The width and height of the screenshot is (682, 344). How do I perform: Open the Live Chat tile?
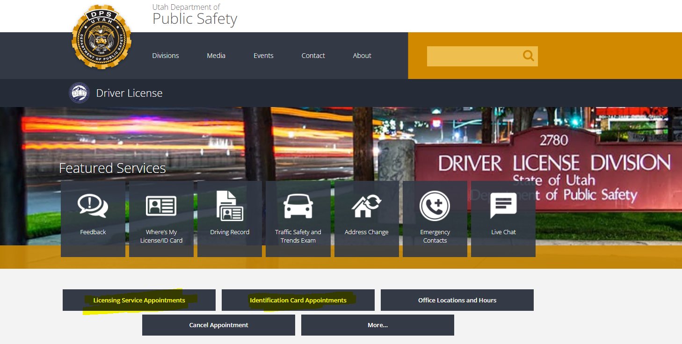coord(503,219)
